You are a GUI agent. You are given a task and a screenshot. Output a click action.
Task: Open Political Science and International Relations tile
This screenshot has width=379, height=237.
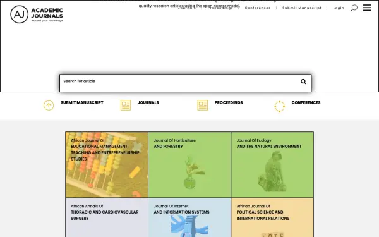272,217
